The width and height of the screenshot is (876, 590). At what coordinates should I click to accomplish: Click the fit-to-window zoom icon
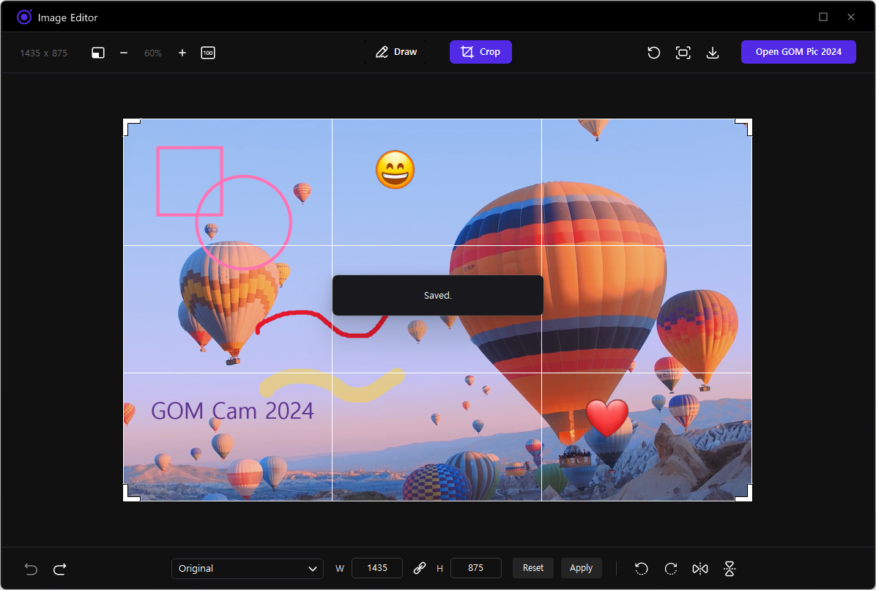[x=98, y=53]
